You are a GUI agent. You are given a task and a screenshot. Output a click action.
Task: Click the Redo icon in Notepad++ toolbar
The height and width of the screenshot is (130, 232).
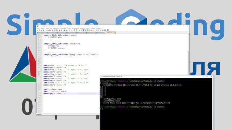(62, 30)
